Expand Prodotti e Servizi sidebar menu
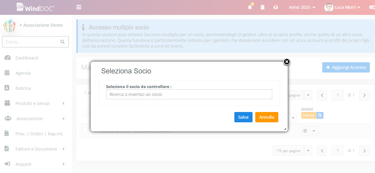The width and height of the screenshot is (375, 173). [x=33, y=103]
